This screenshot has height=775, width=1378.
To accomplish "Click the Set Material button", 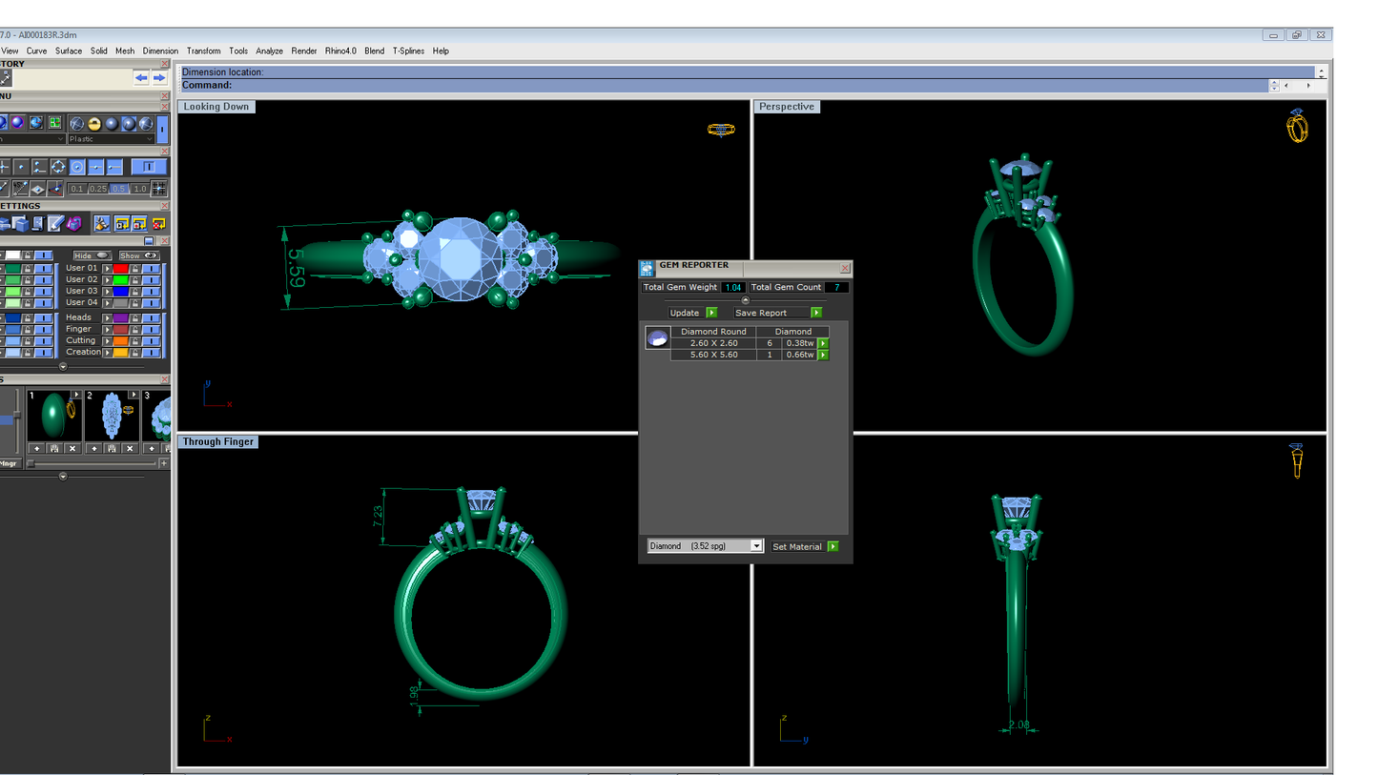I will coord(797,546).
